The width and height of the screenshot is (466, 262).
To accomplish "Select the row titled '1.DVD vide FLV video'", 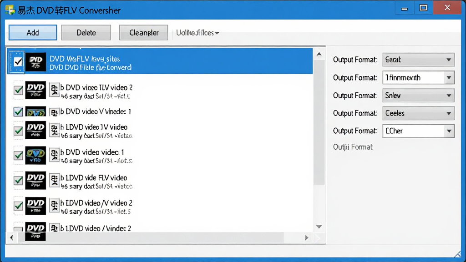I will pos(160,181).
